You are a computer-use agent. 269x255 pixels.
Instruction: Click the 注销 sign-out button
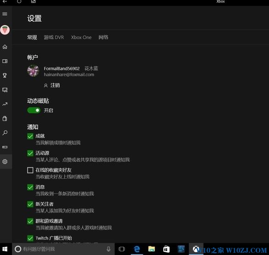[52, 85]
